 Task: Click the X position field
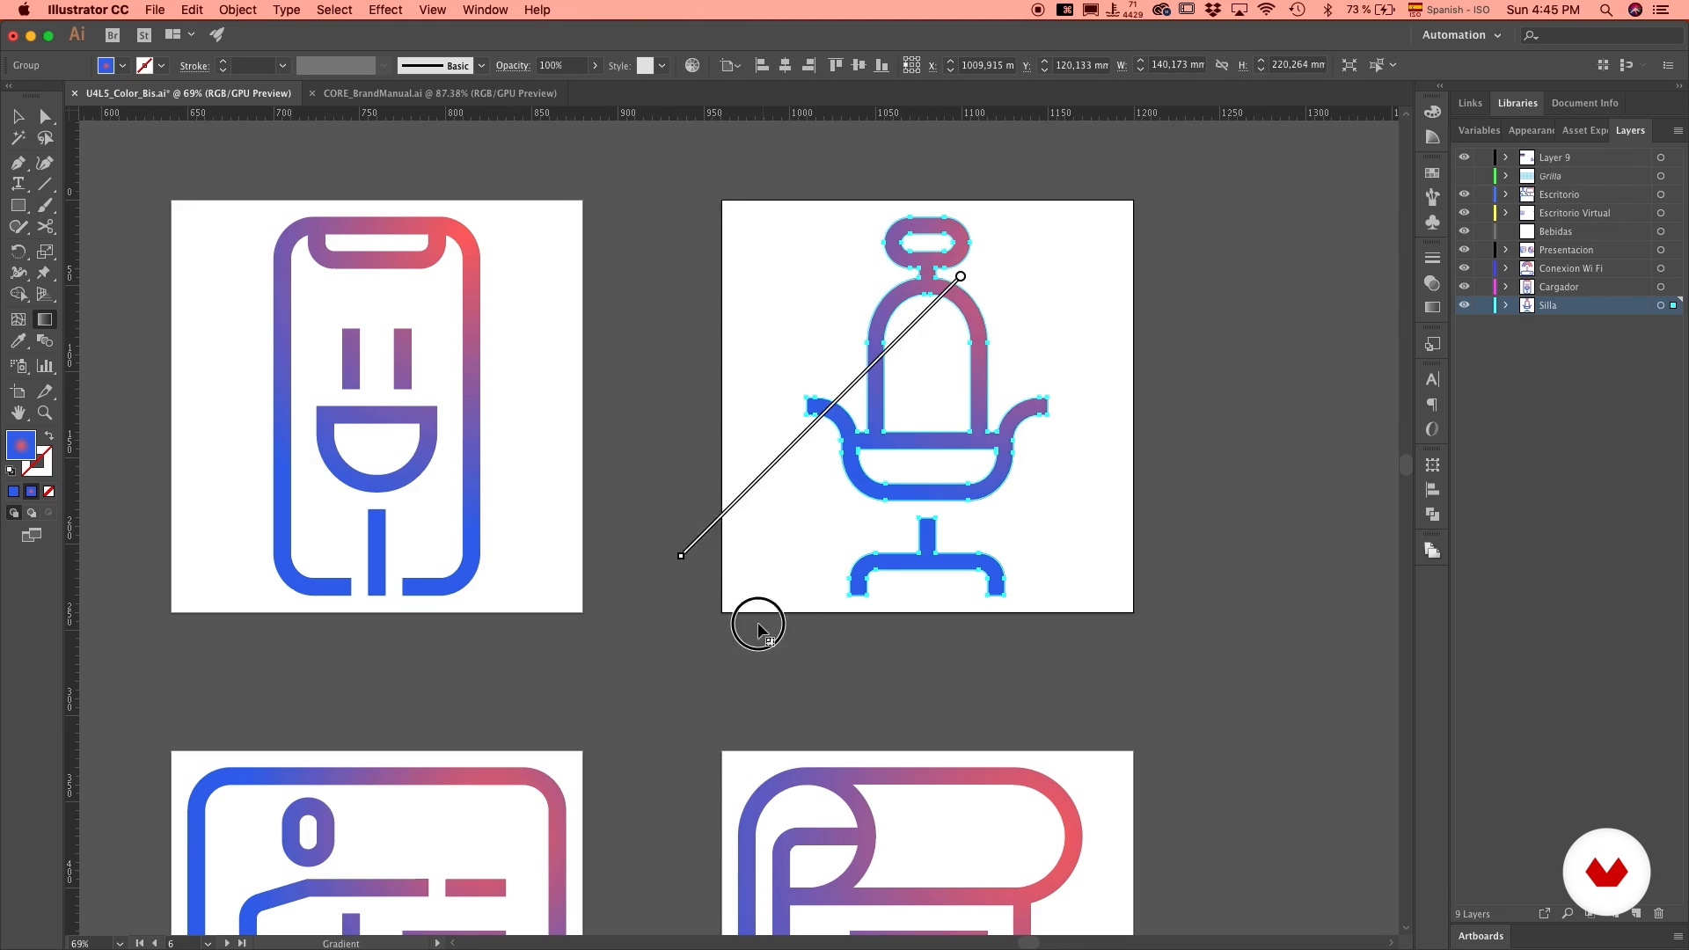click(987, 65)
